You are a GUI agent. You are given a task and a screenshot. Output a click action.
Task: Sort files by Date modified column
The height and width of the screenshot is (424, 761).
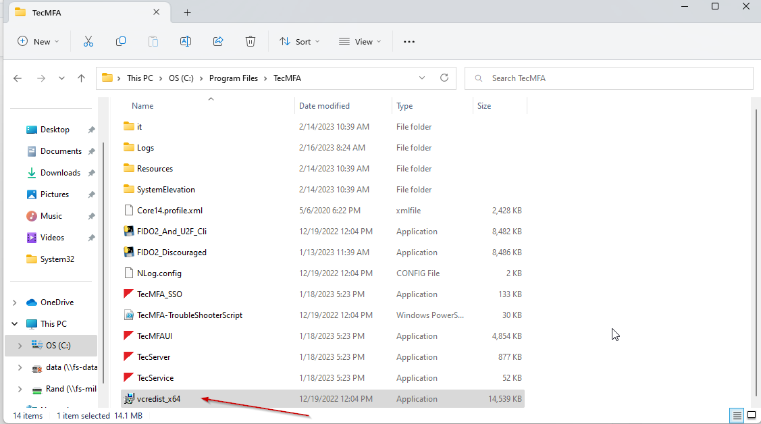point(324,106)
